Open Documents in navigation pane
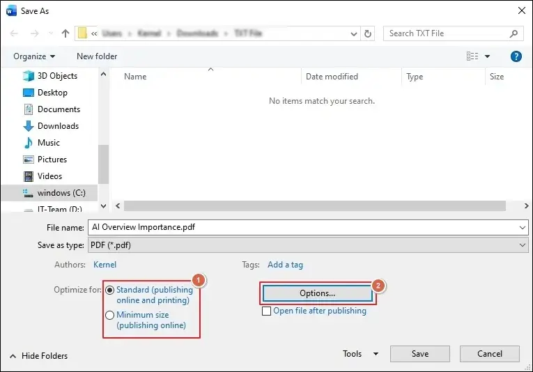 pos(52,109)
